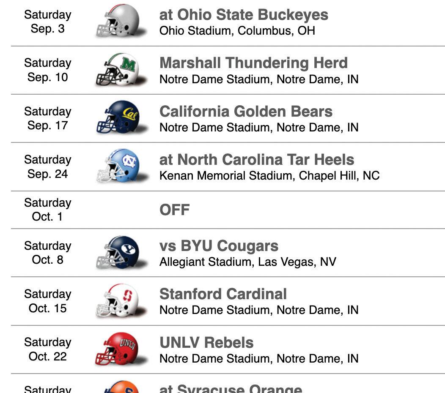The width and height of the screenshot is (445, 393).
Task: Open the 'at Ohio State Buckeyes' game title
Action: (244, 15)
